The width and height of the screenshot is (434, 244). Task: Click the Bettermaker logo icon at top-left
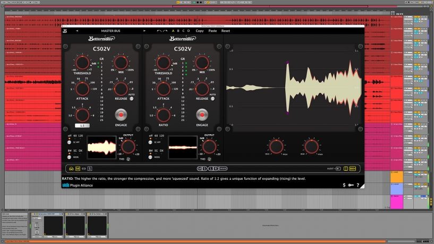coord(66,31)
